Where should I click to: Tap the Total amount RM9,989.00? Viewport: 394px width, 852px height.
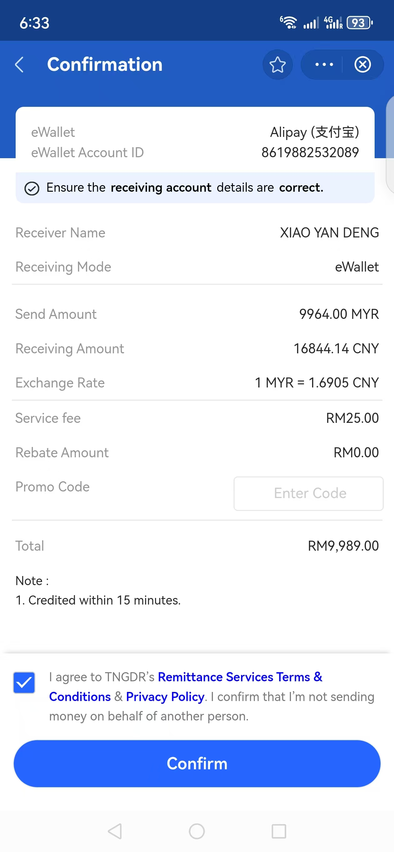[x=343, y=546]
